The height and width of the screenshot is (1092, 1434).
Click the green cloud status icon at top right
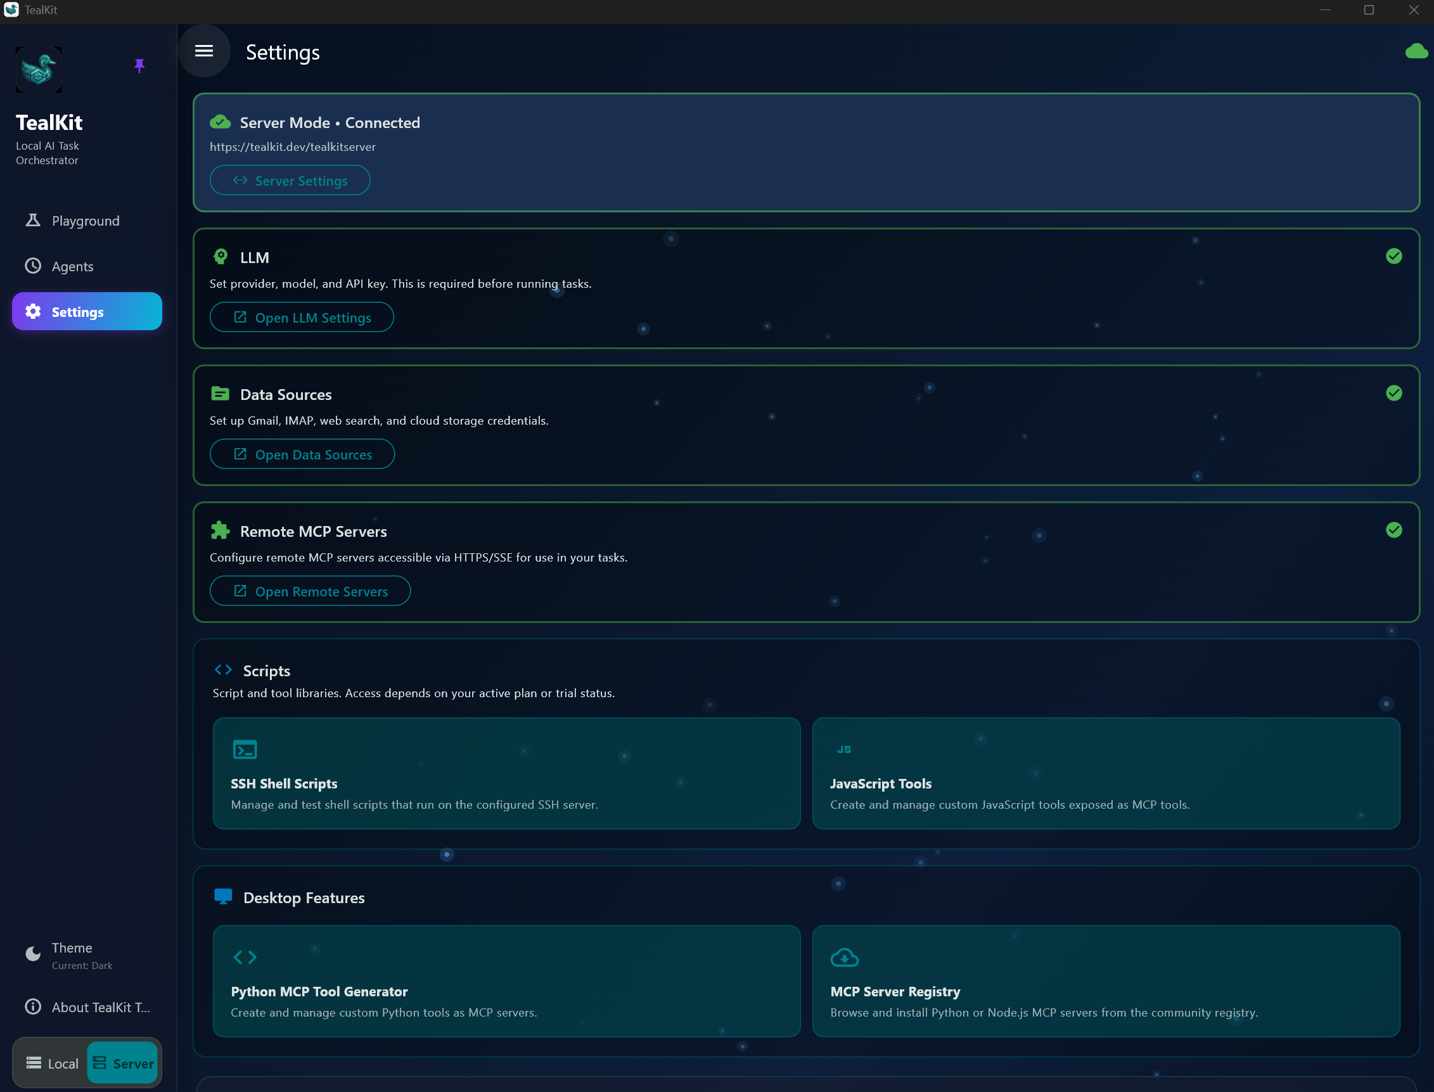[x=1416, y=51]
